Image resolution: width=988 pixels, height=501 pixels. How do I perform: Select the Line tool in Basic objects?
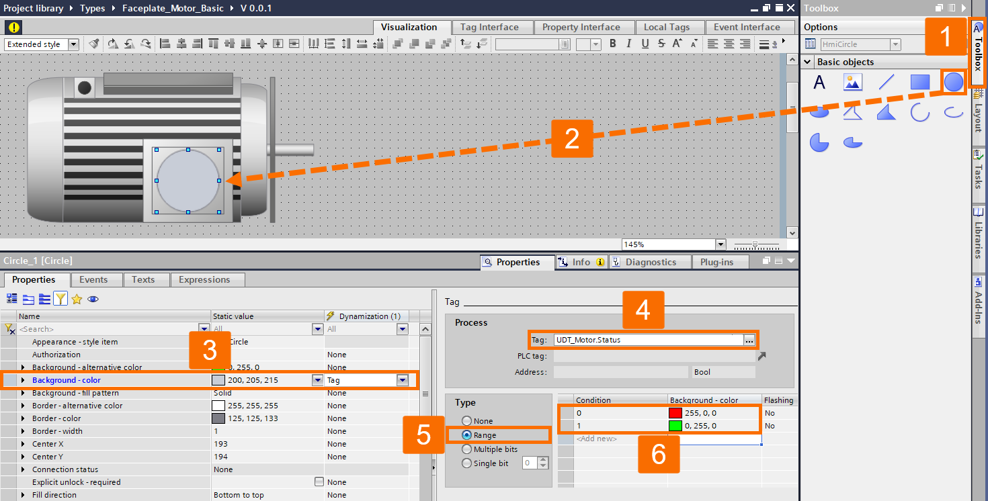coord(886,82)
